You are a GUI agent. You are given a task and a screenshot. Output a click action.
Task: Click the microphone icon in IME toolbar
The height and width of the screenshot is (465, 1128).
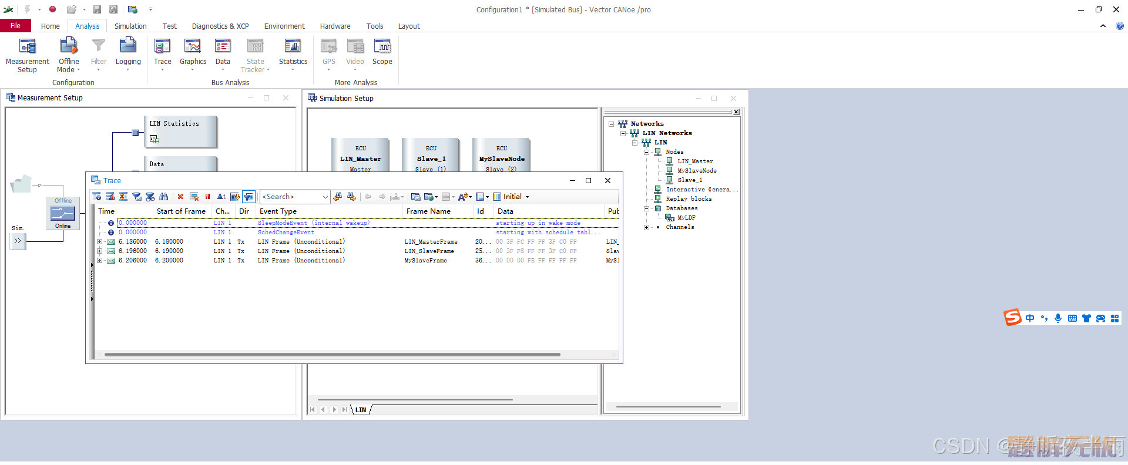click(x=1058, y=318)
